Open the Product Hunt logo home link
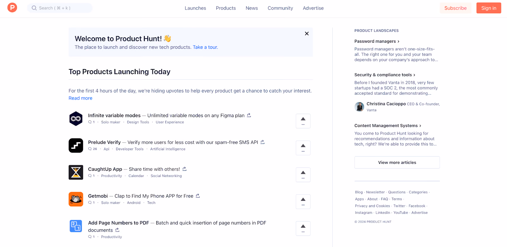This screenshot has width=507, height=247. click(12, 7)
